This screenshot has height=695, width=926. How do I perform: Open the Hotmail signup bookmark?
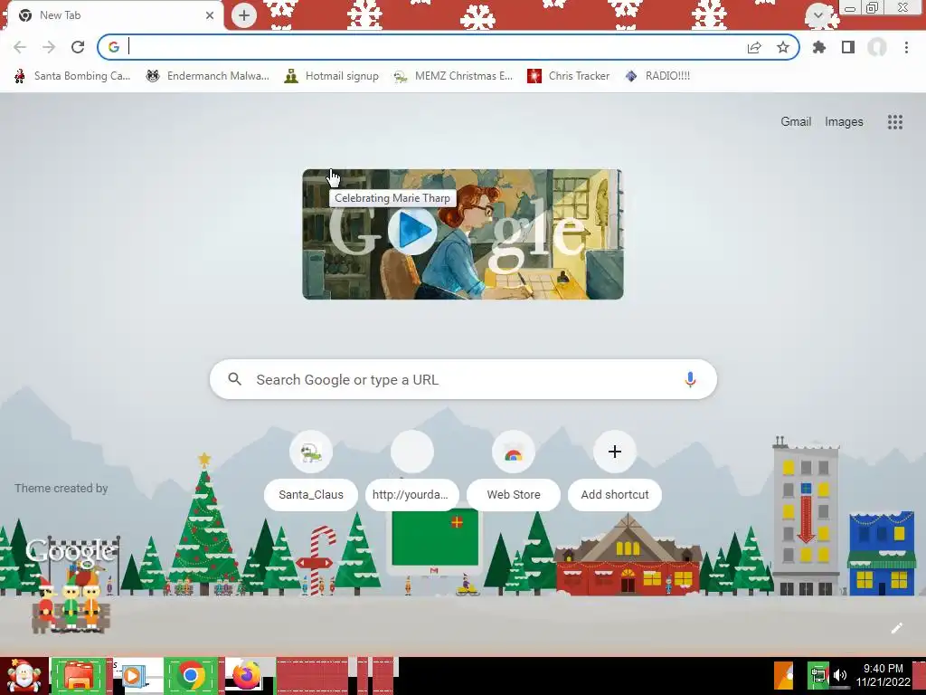[x=332, y=76]
